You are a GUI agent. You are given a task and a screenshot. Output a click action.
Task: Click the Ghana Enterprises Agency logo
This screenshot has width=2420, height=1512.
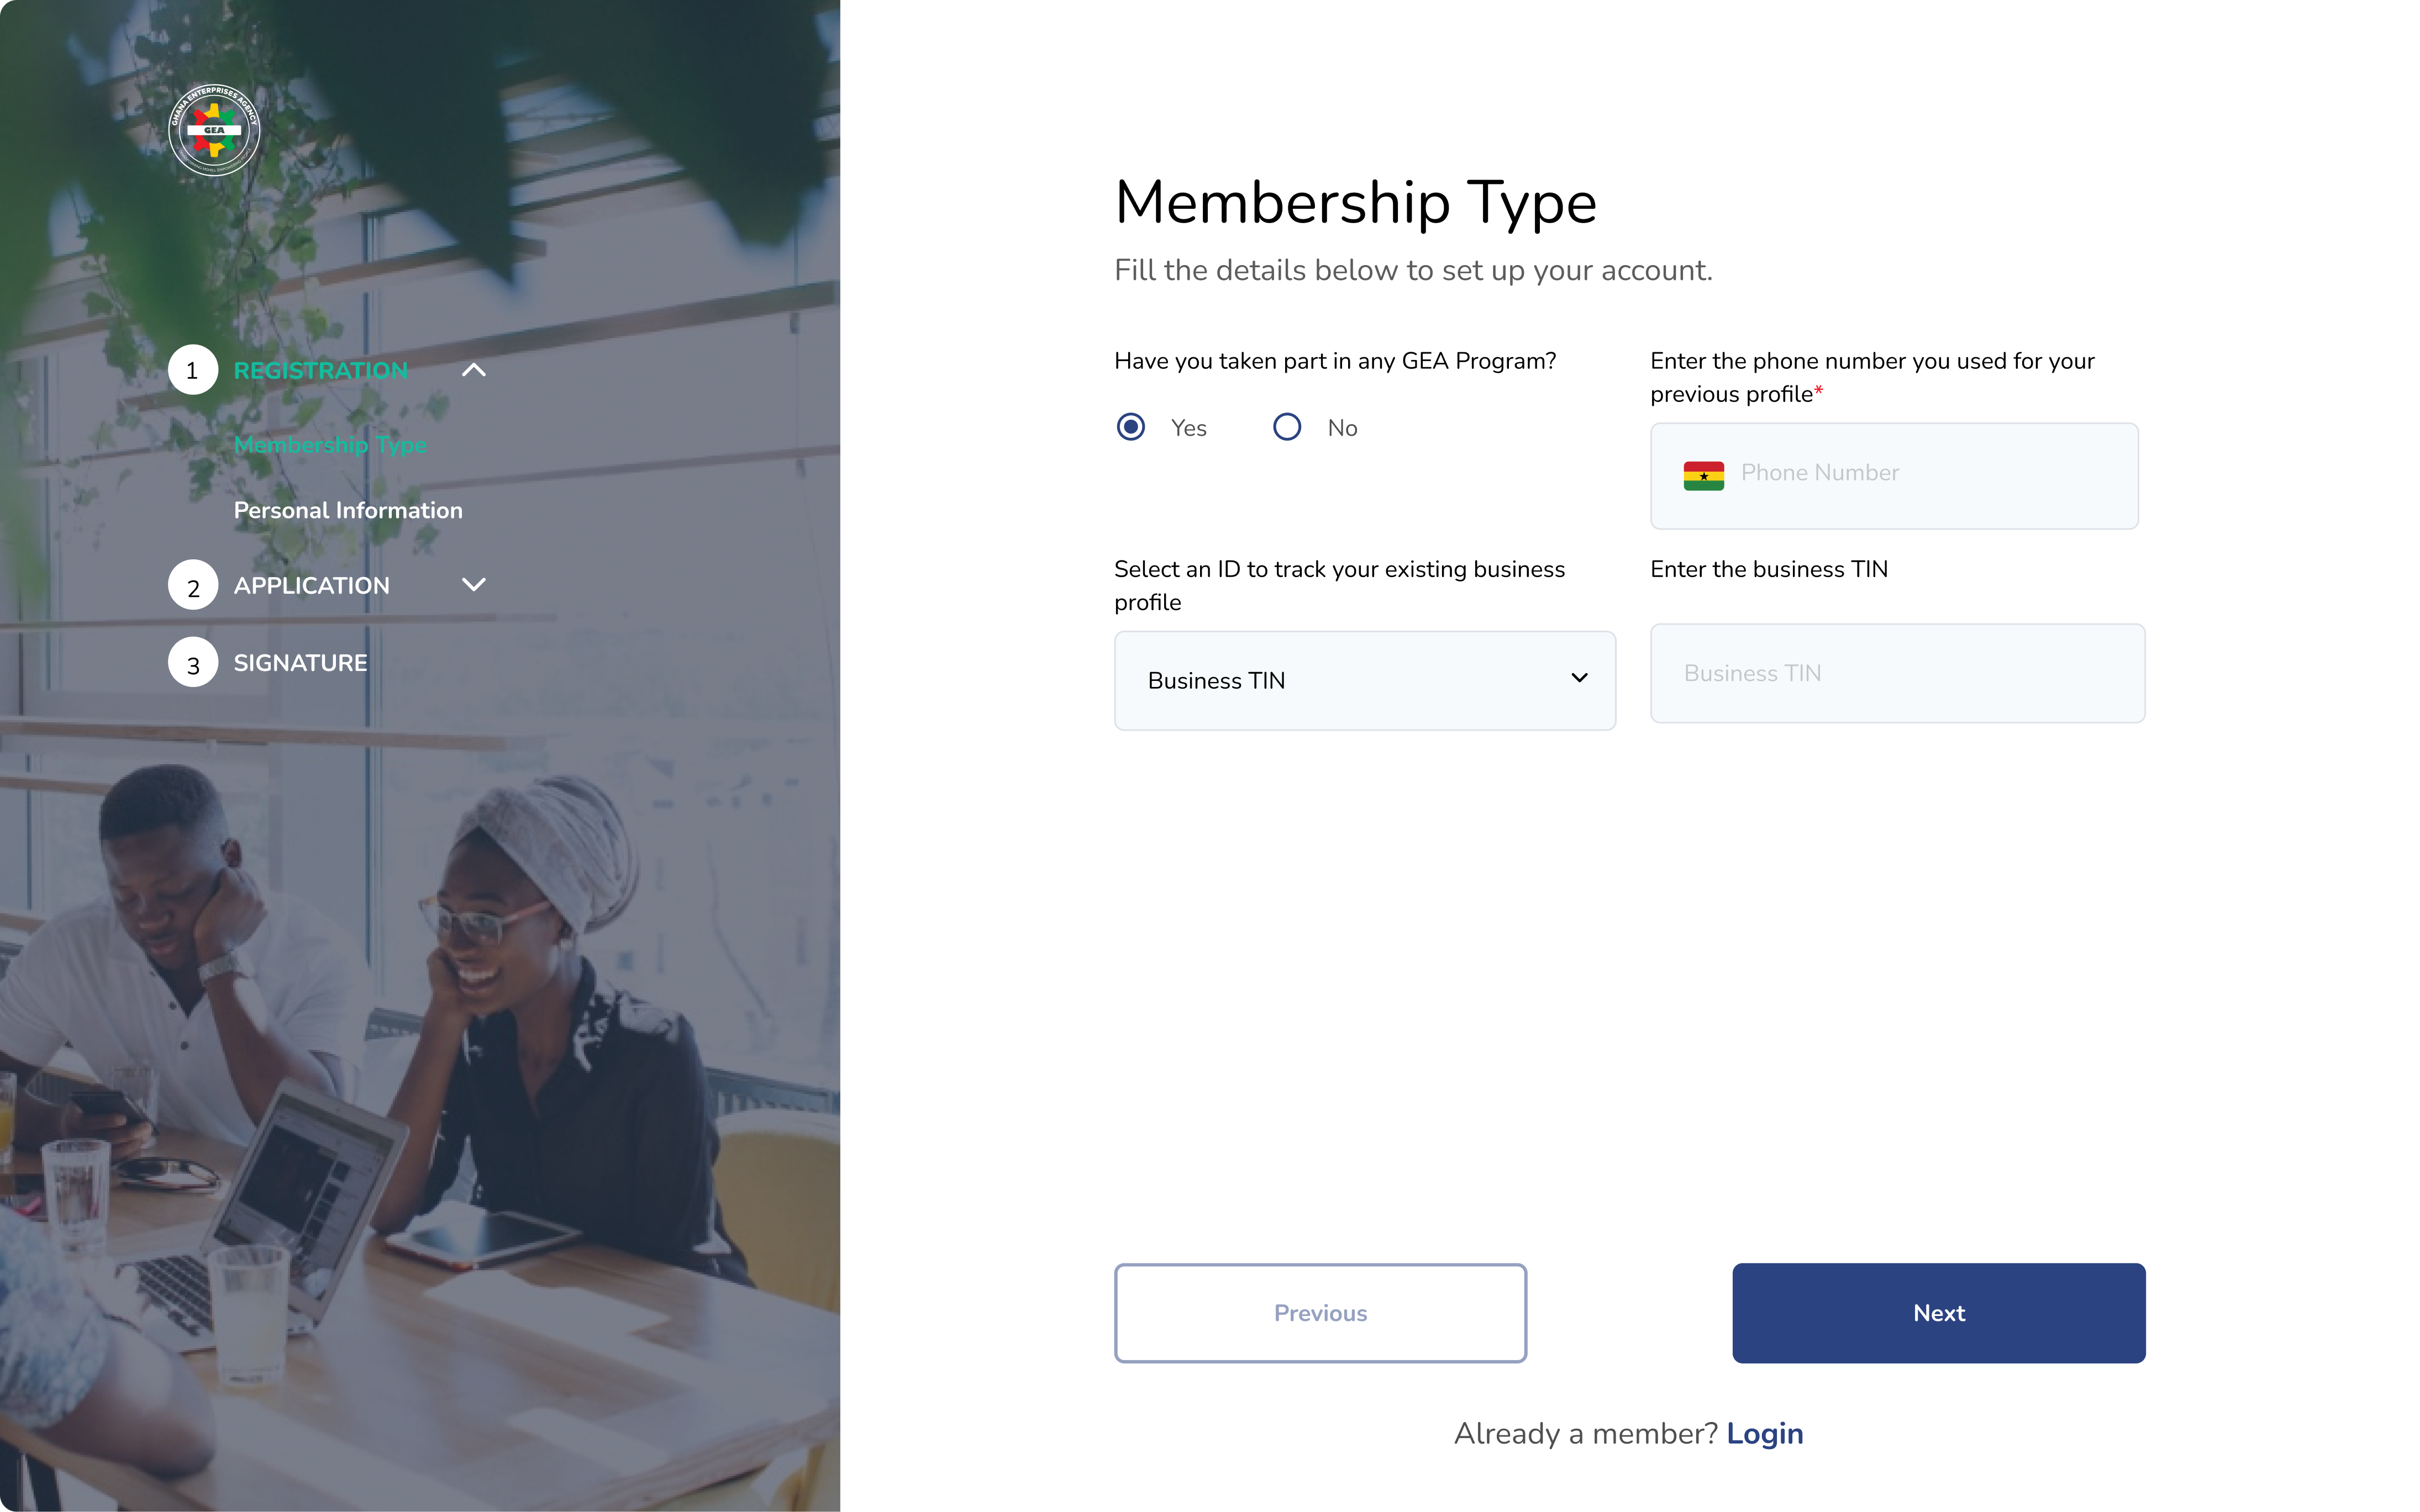(x=214, y=130)
